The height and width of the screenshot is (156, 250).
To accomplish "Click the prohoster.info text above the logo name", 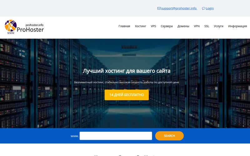I will pyautogui.click(x=34, y=25).
